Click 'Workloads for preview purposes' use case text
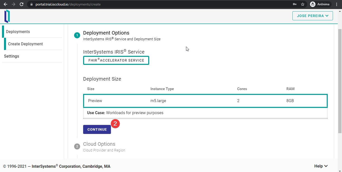342x172 pixels. click(x=135, y=113)
